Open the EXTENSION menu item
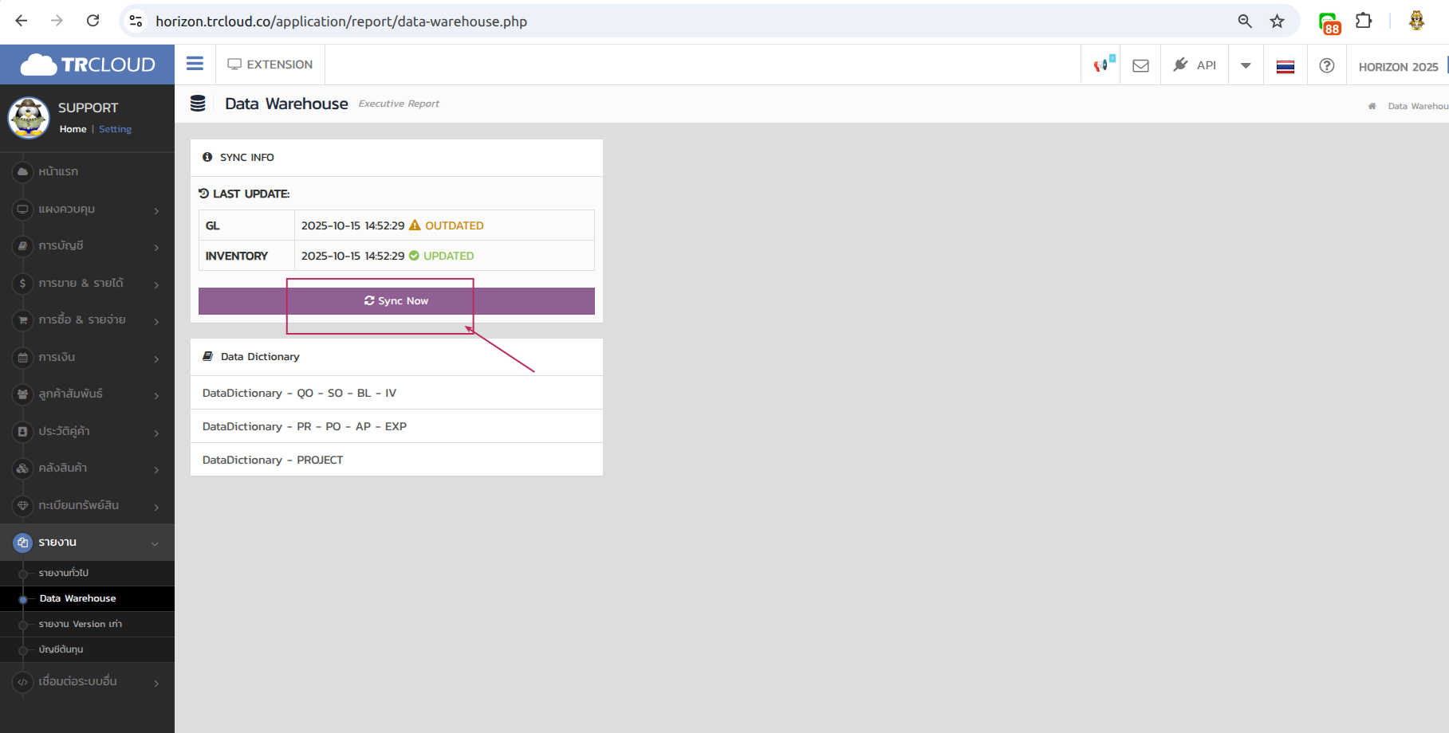The height and width of the screenshot is (733, 1449). point(270,65)
